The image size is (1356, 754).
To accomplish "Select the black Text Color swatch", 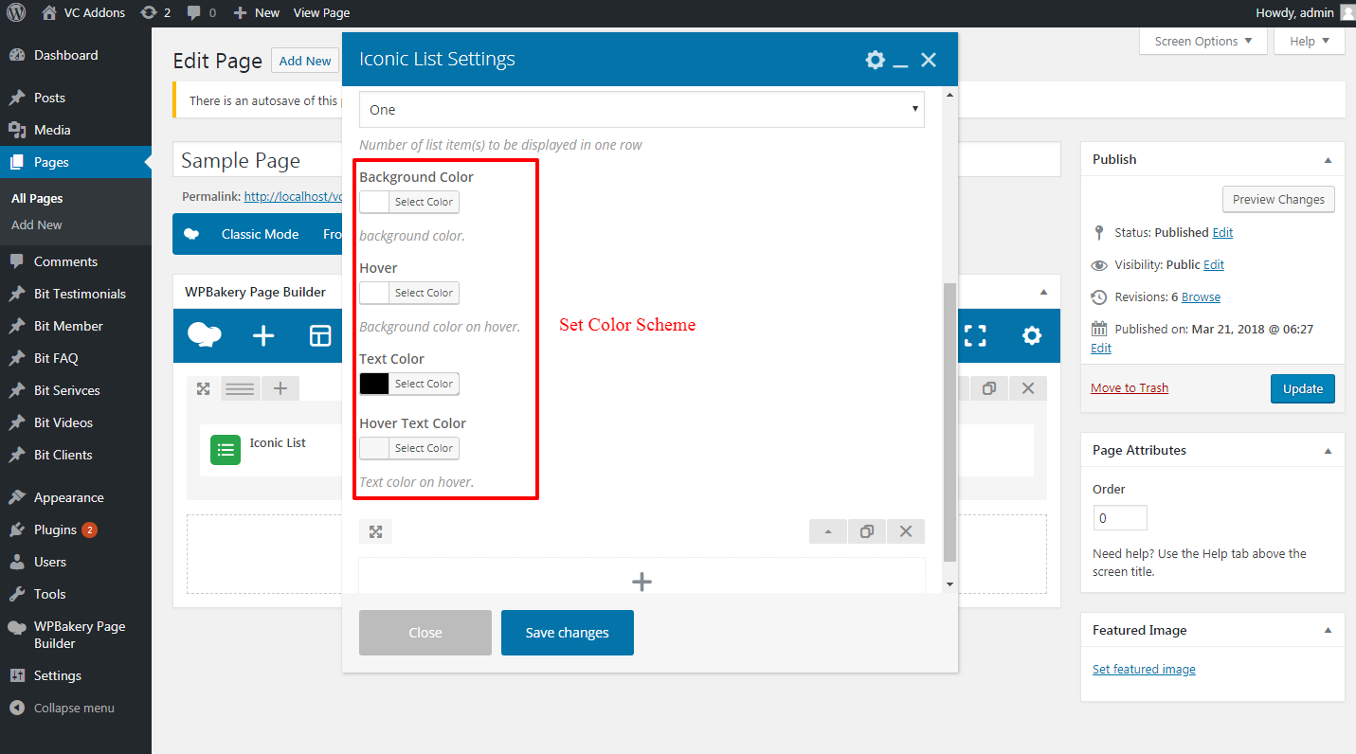I will (374, 384).
